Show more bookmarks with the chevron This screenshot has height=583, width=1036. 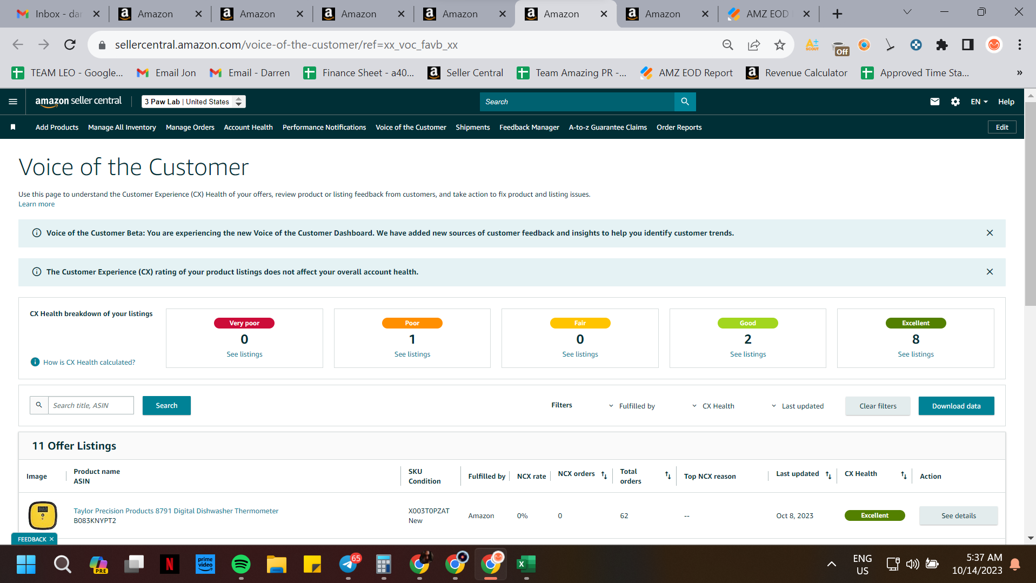(x=1019, y=73)
